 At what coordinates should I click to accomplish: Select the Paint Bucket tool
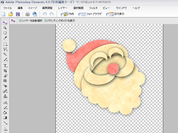(x=5, y=113)
